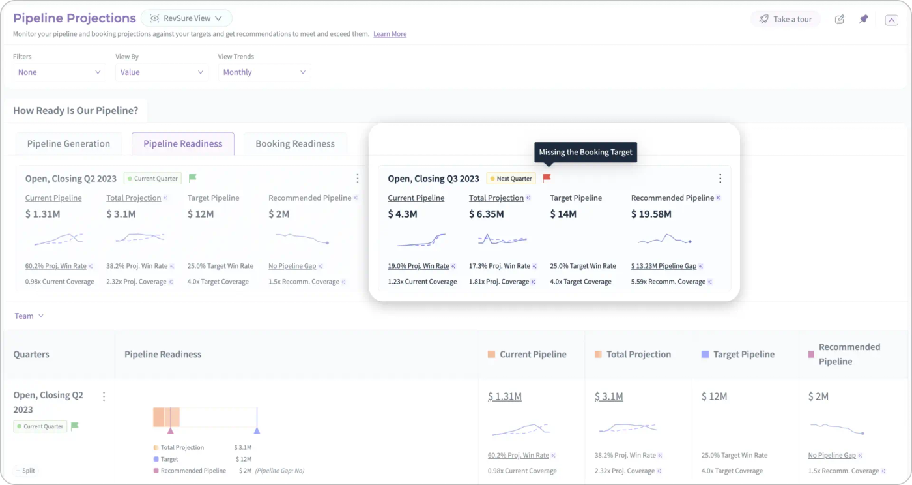Click orange Current Pipeline legend swatch

491,355
